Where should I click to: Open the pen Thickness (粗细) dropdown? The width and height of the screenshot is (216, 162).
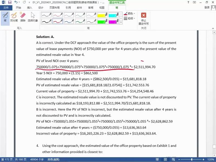130,18
